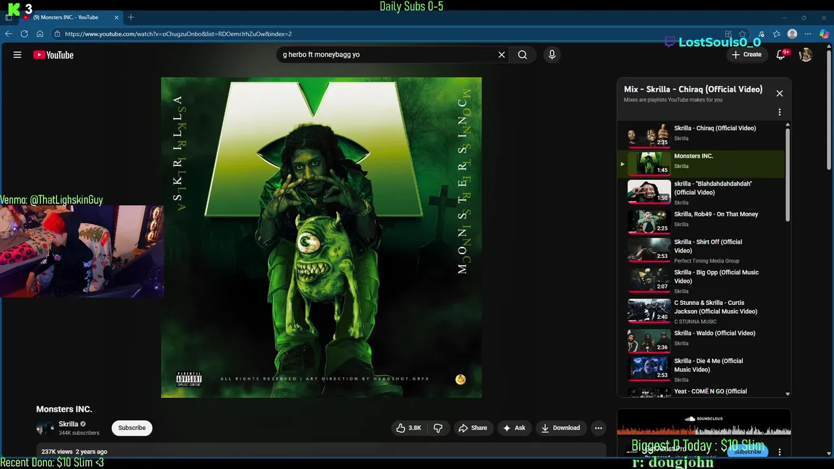Screen dimensions: 834x469
Task: Play C Stunna & Skrilla - Curtis Jackson
Action: (701, 311)
